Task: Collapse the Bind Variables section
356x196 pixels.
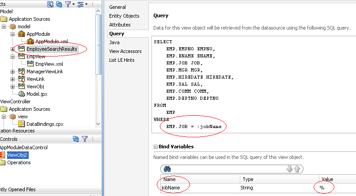Action: [x=155, y=147]
